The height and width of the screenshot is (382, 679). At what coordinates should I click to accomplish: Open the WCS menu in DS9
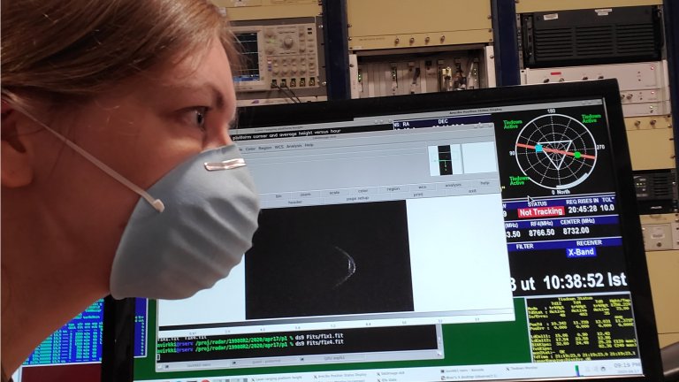point(278,147)
